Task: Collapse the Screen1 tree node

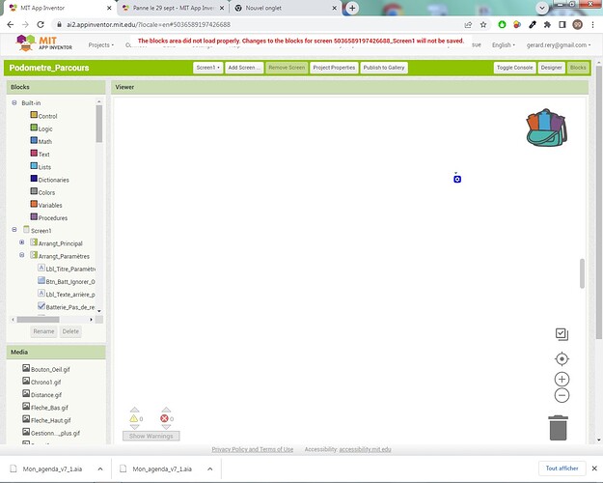Action: point(14,230)
